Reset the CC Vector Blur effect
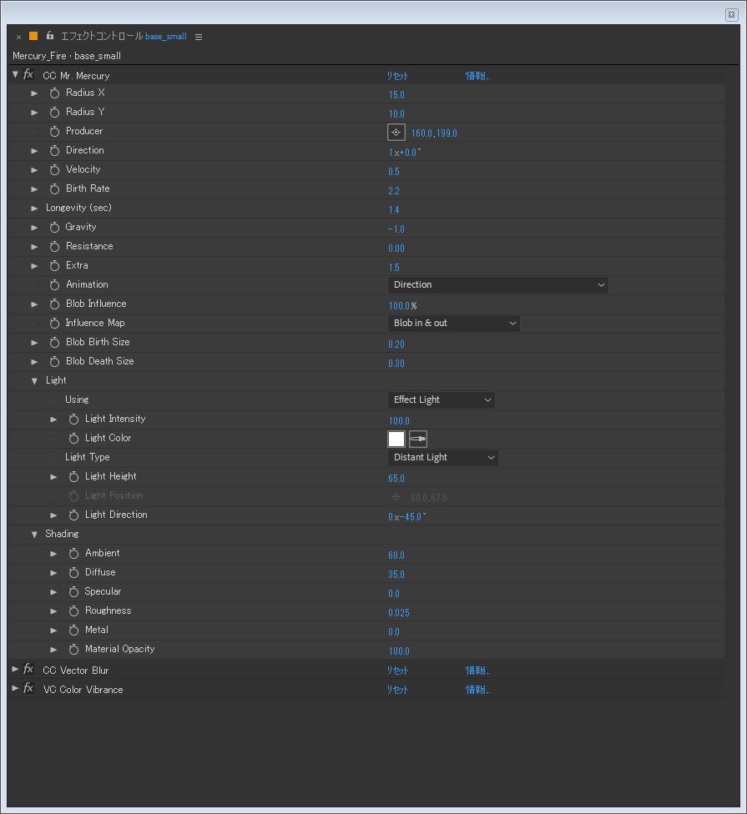 (x=397, y=671)
